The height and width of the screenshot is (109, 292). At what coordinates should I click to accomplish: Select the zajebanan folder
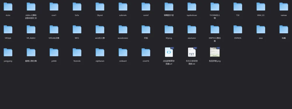coord(100,52)
